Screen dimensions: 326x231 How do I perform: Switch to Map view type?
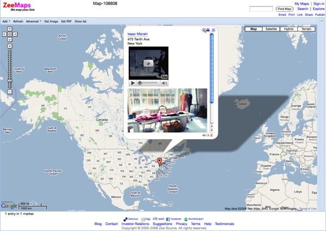pyautogui.click(x=253, y=29)
